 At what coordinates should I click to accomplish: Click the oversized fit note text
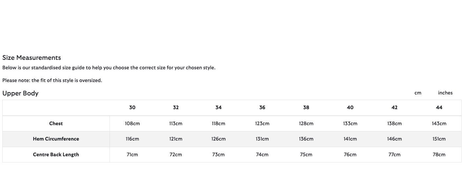click(x=52, y=80)
